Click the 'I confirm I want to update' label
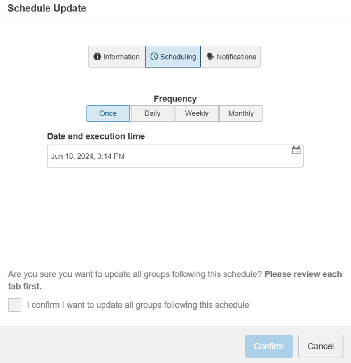The height and width of the screenshot is (363, 351). [x=138, y=305]
